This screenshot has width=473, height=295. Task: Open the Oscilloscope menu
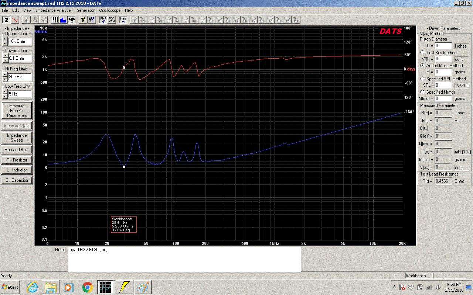click(x=110, y=10)
